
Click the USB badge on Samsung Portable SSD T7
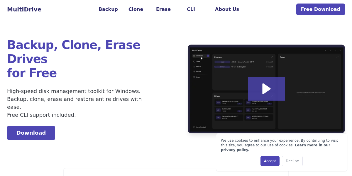tap(218, 117)
